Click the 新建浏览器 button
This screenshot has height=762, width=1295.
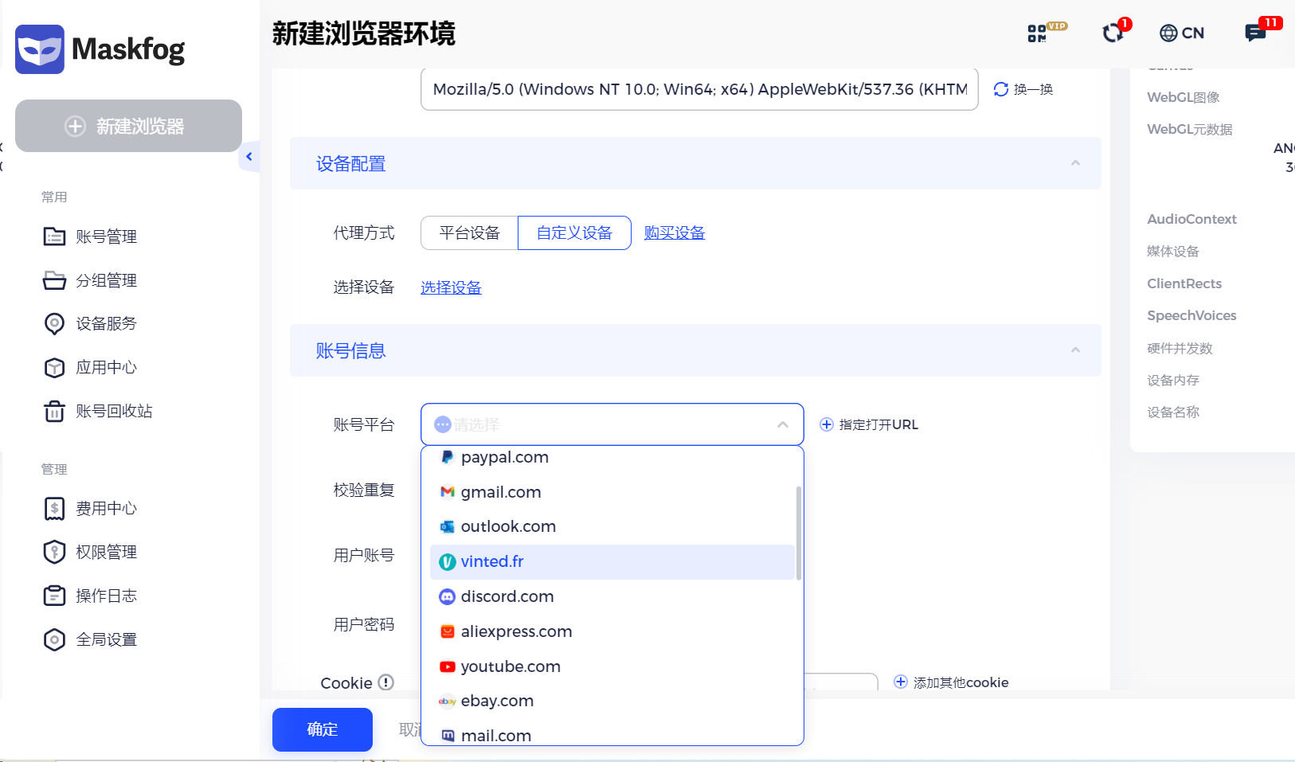coord(128,126)
